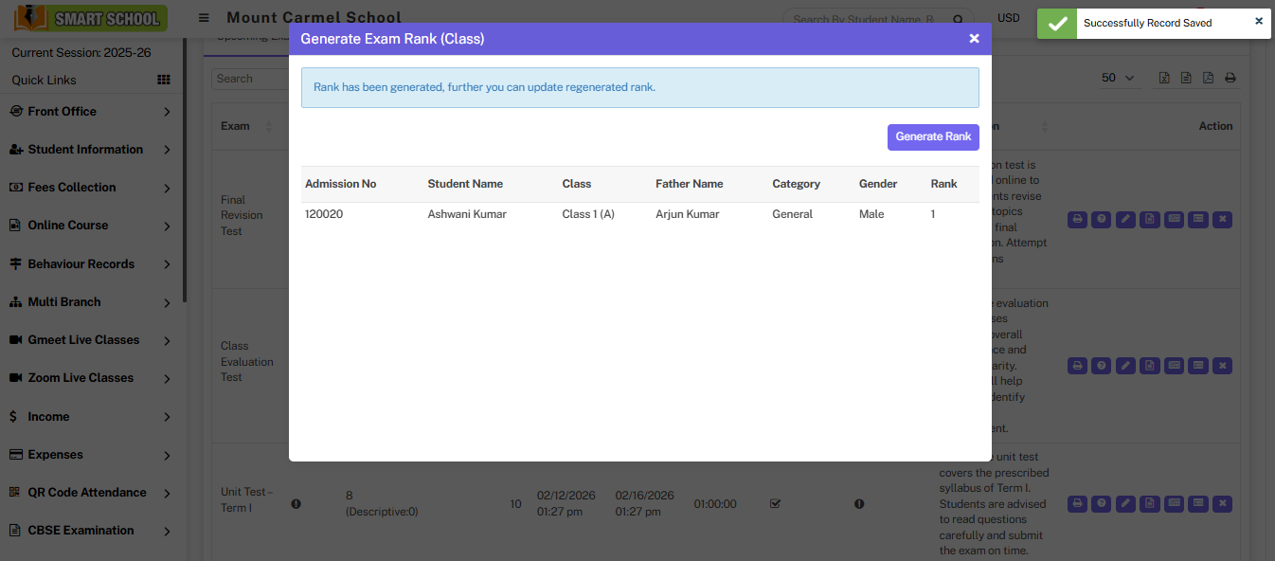Close the Generate Exam Rank dialog

pos(974,39)
